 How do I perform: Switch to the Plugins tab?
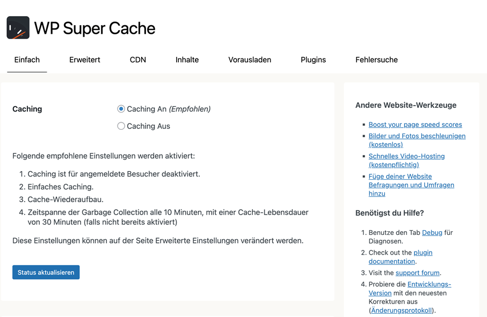pyautogui.click(x=313, y=60)
